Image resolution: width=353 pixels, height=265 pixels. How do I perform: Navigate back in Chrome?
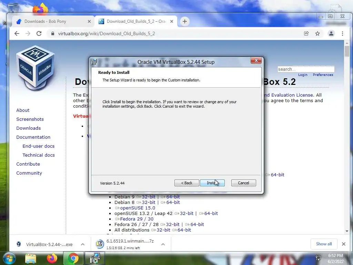(x=17, y=33)
